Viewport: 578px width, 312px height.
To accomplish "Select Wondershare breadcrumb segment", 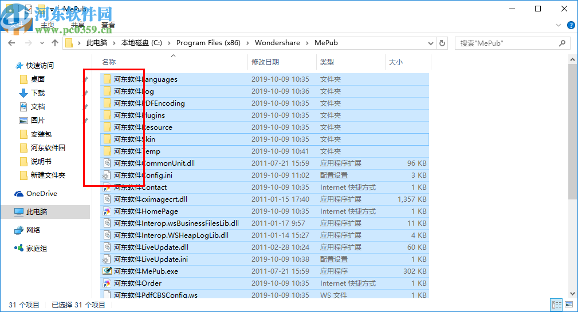I will click(x=277, y=43).
